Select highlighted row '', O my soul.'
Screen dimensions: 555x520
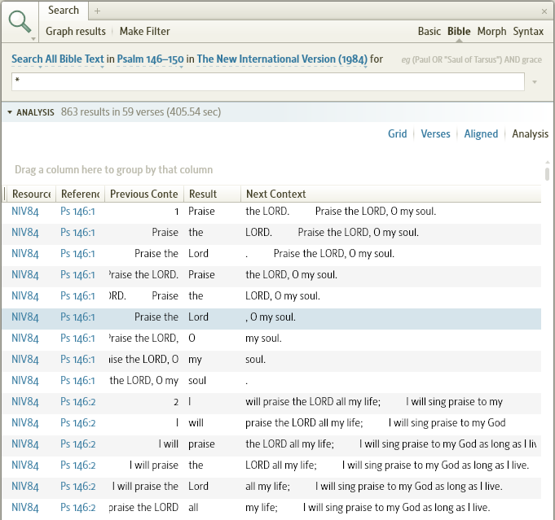[271, 317]
